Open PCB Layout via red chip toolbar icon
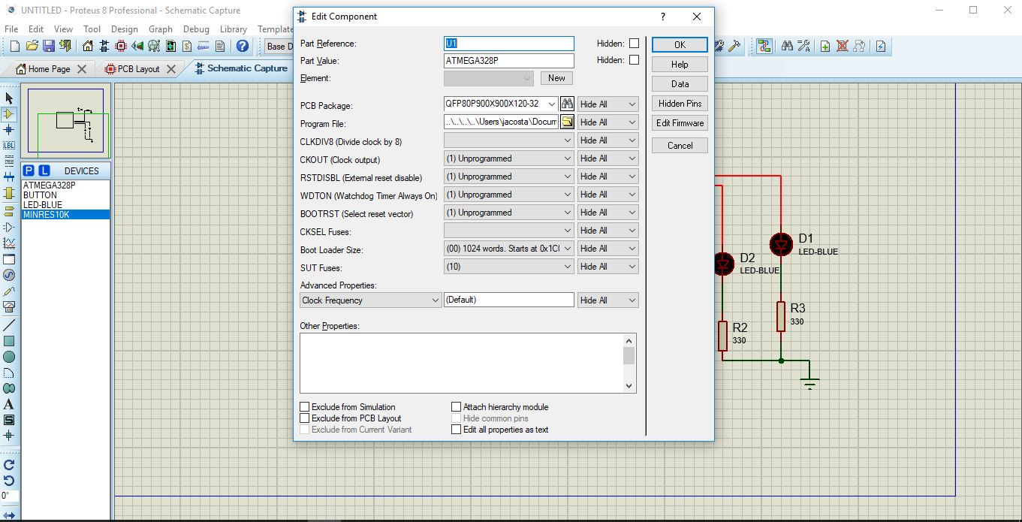This screenshot has width=1022, height=522. point(121,46)
